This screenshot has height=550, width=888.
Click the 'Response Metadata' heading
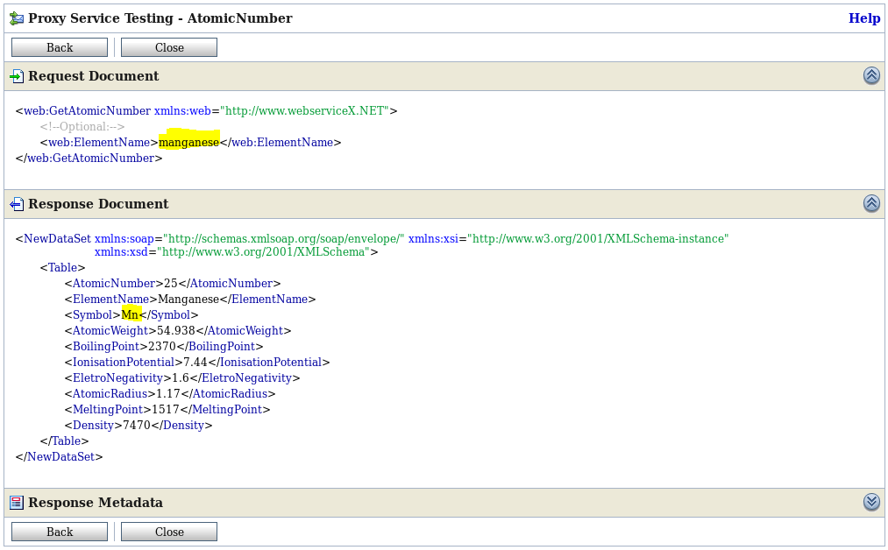coord(96,503)
